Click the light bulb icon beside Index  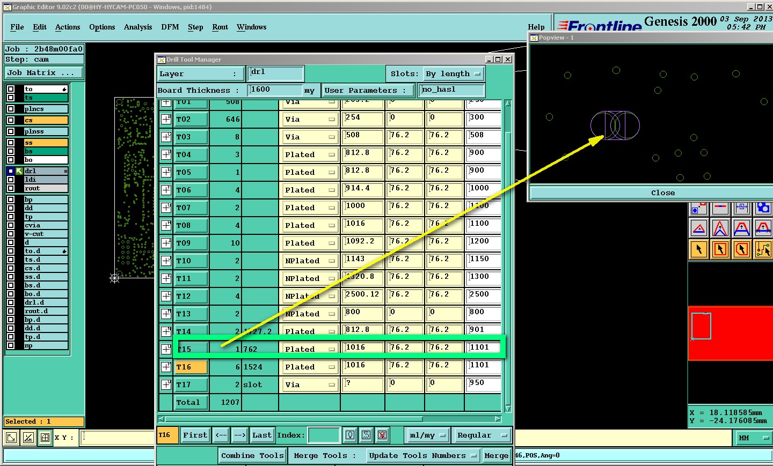[x=350, y=435]
